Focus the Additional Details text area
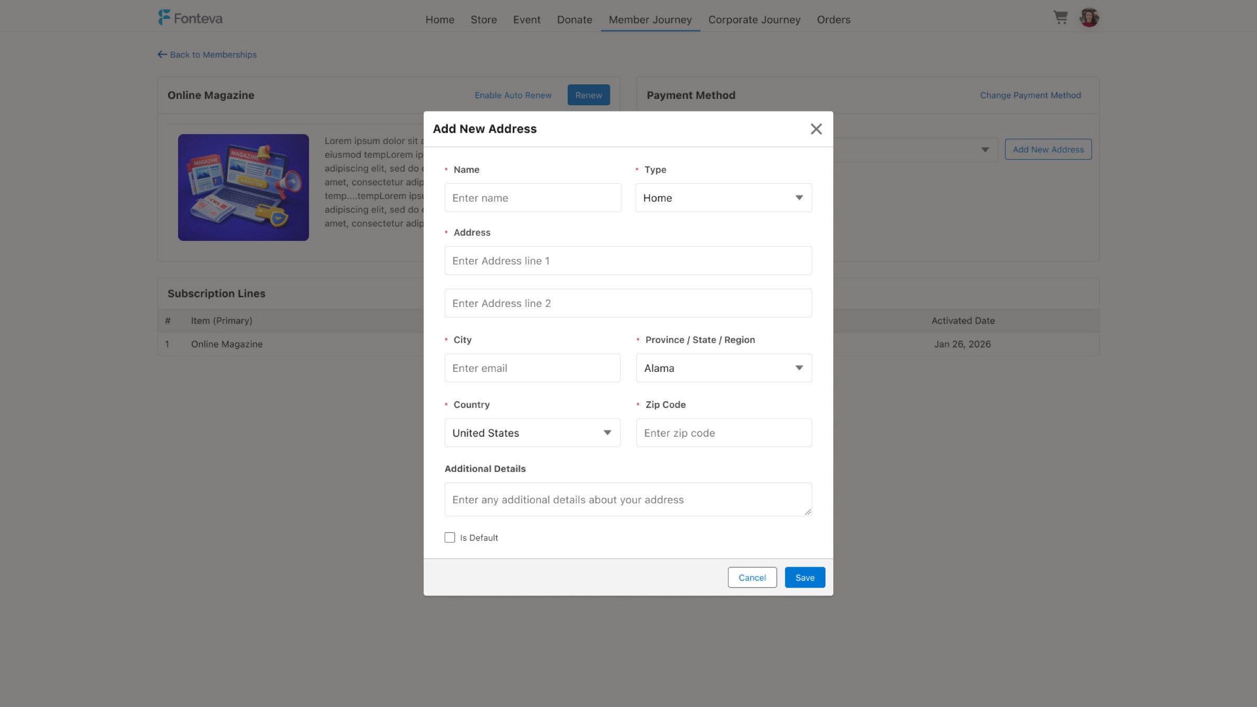1257x707 pixels. pos(628,499)
